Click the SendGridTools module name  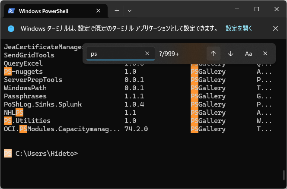pyautogui.click(x=29, y=55)
